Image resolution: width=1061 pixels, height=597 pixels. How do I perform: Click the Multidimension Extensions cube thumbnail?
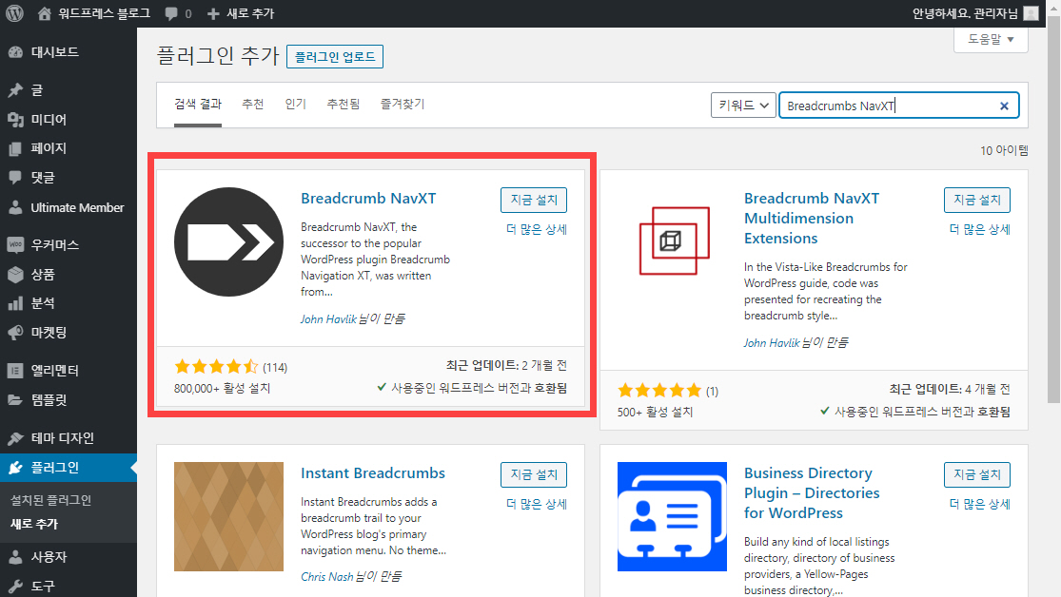point(672,242)
